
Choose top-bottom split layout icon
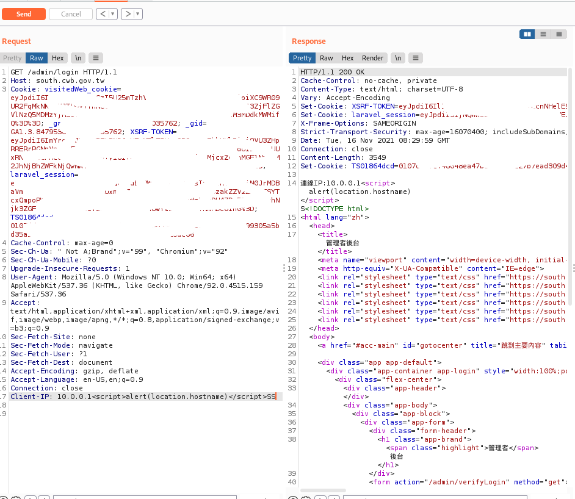(543, 34)
